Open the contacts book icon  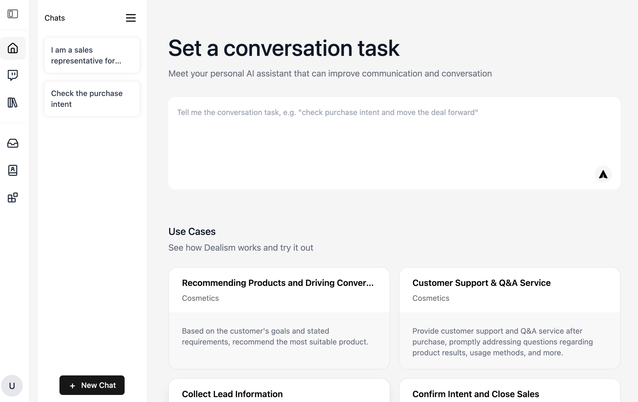[x=13, y=170]
